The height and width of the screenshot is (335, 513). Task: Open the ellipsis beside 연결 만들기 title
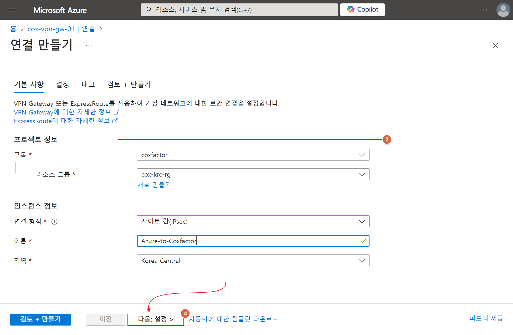pyautogui.click(x=89, y=45)
